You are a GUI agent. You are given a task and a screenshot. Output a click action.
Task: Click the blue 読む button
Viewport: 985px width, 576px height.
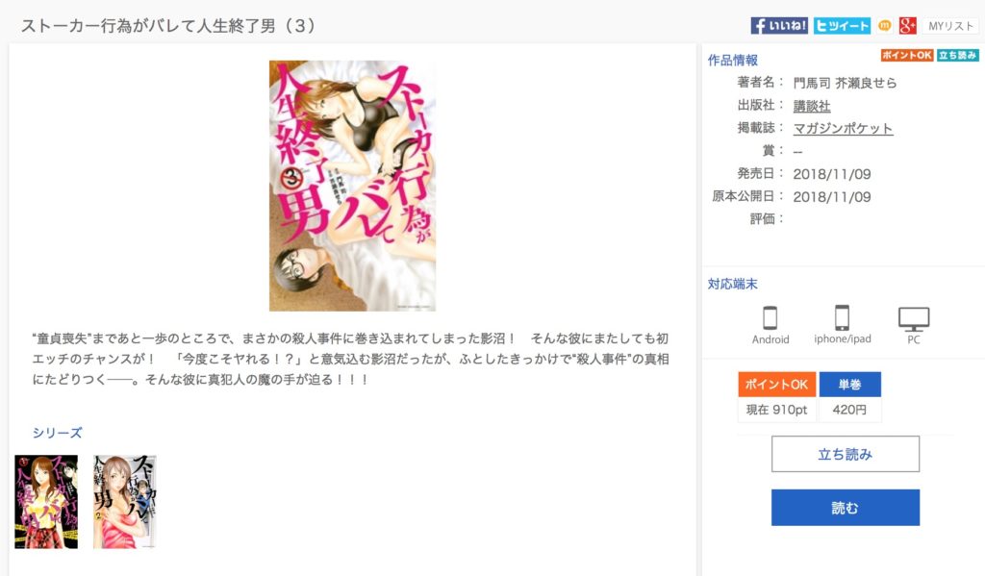click(x=845, y=508)
